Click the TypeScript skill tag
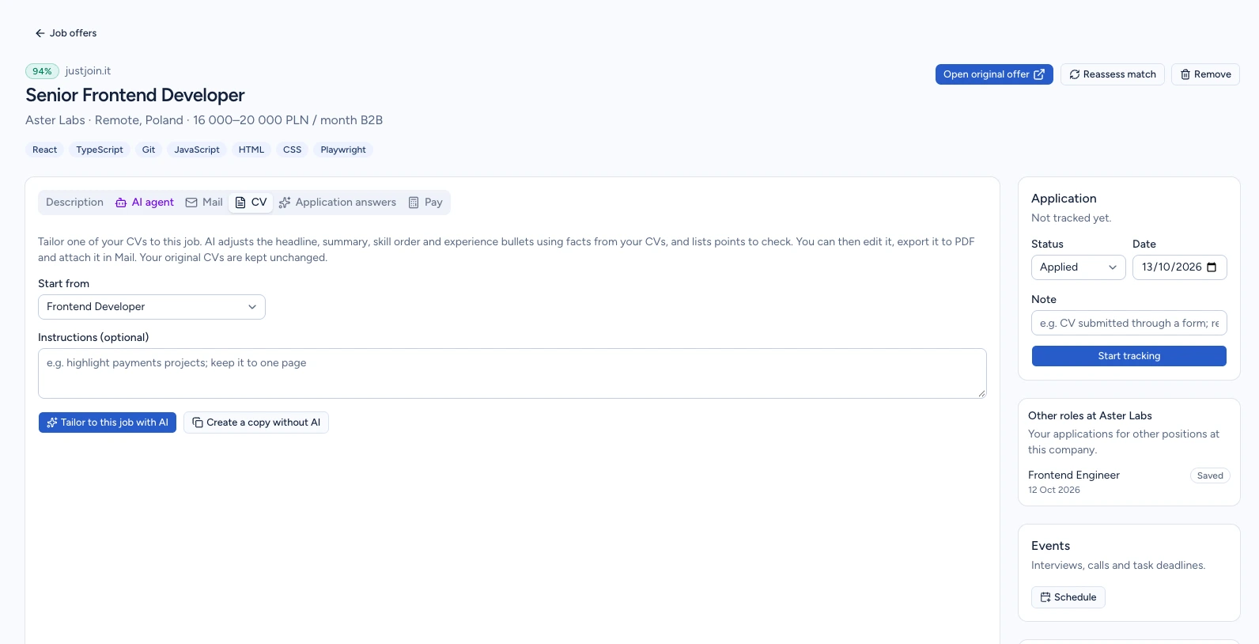 pyautogui.click(x=100, y=150)
